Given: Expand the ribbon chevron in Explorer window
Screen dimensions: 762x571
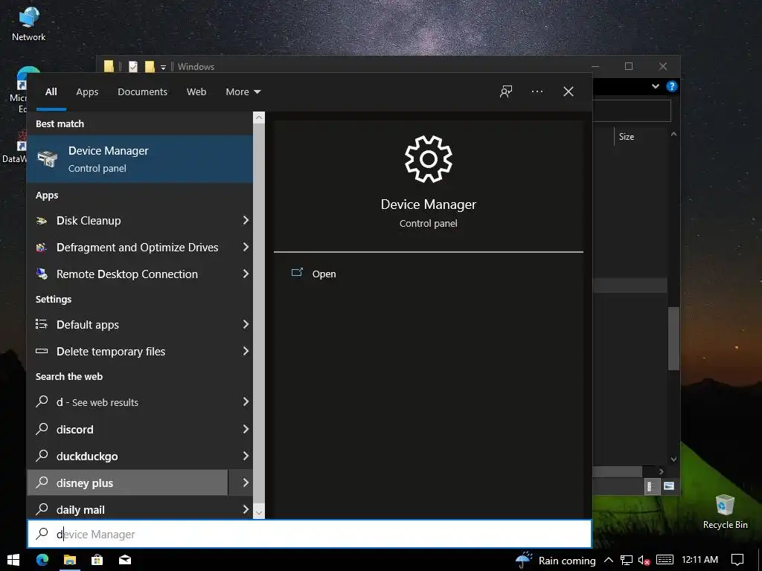Looking at the screenshot, I should tap(655, 86).
